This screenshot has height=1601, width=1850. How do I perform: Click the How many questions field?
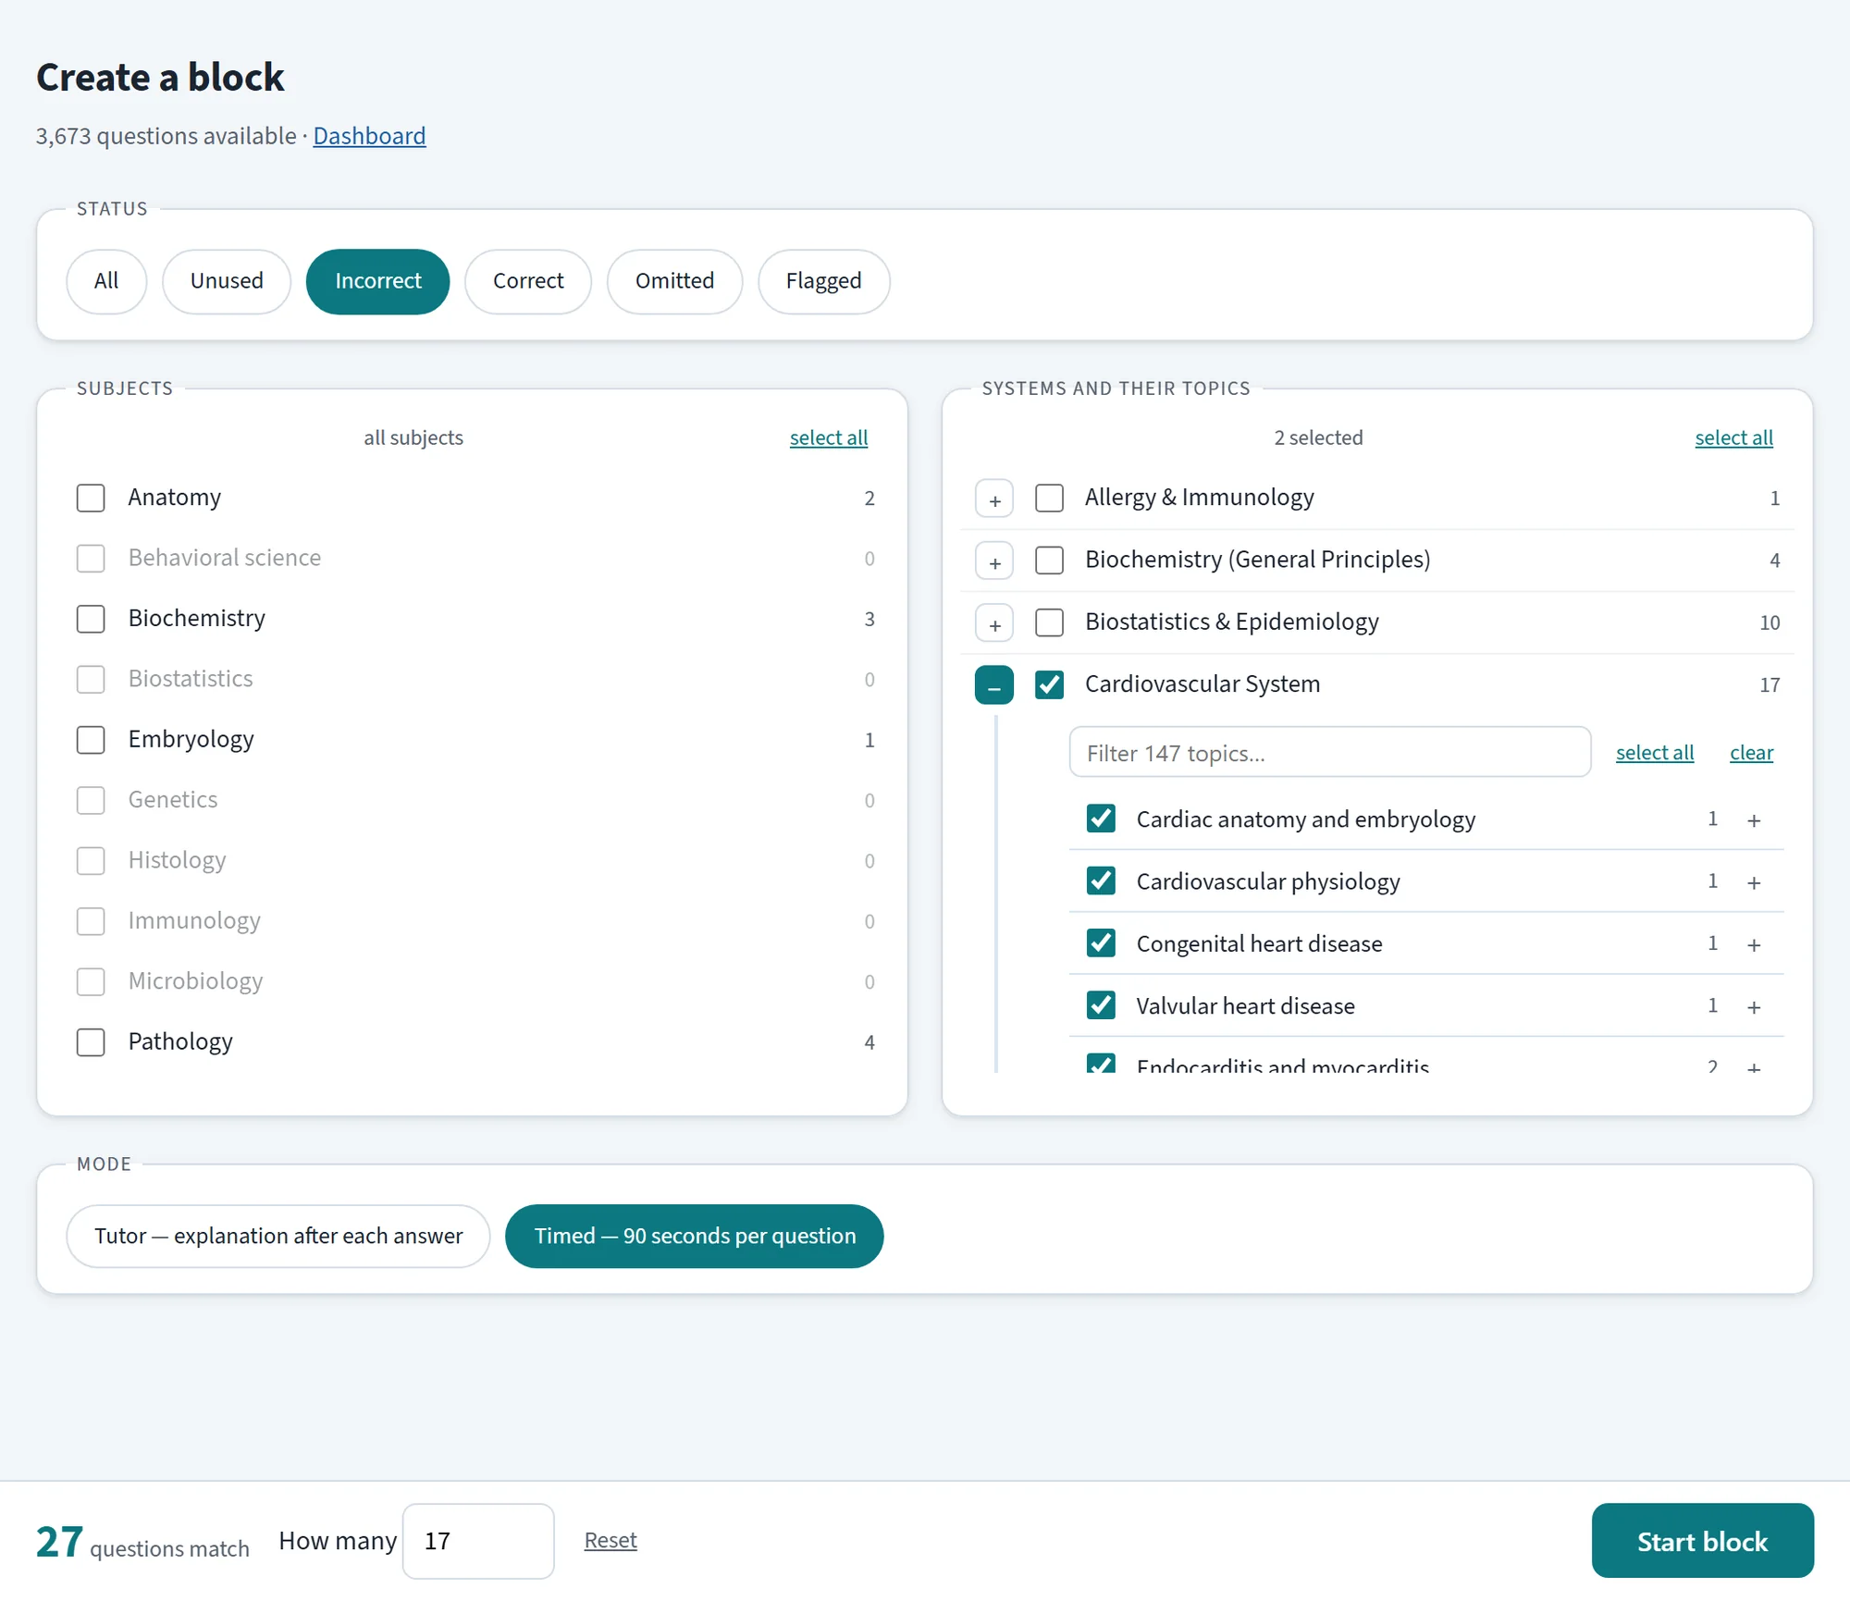coord(478,1541)
